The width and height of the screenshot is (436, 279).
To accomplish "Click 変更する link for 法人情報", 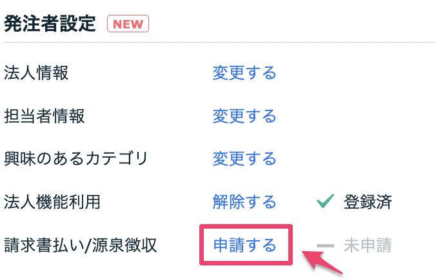I will 244,72.
